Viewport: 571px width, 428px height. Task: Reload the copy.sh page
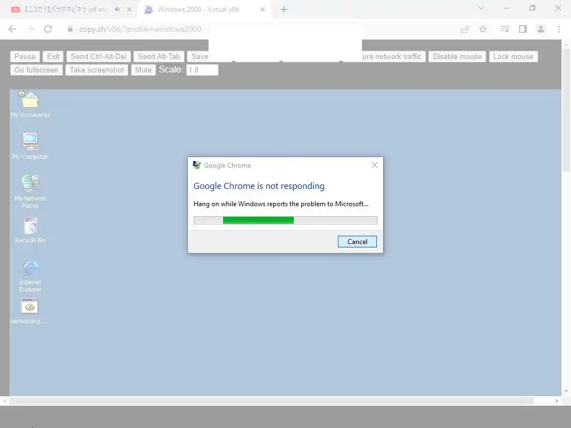(48, 29)
